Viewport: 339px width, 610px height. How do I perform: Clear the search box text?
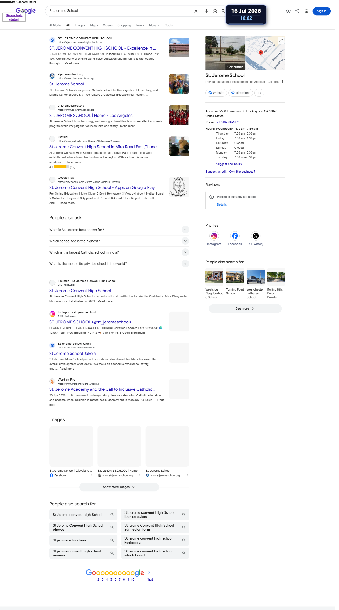click(196, 11)
